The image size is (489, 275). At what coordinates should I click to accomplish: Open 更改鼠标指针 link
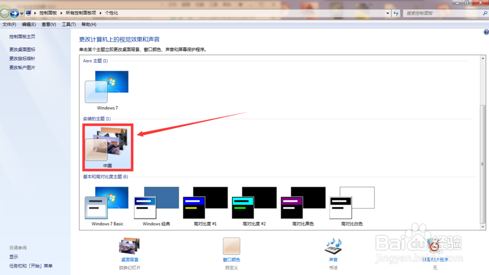pos(22,58)
